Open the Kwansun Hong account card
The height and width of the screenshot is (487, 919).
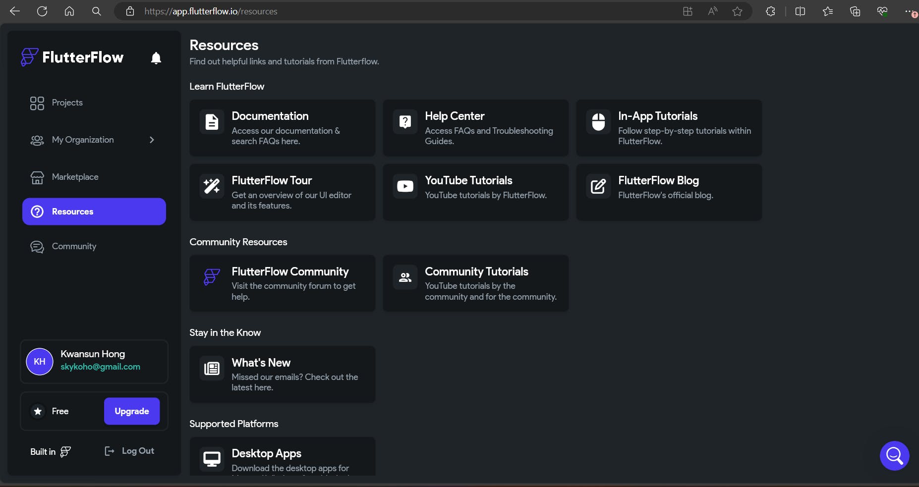point(94,361)
